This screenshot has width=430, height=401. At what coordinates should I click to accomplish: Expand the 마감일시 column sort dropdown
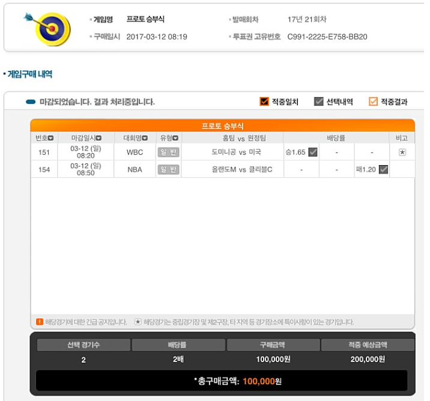(x=98, y=138)
